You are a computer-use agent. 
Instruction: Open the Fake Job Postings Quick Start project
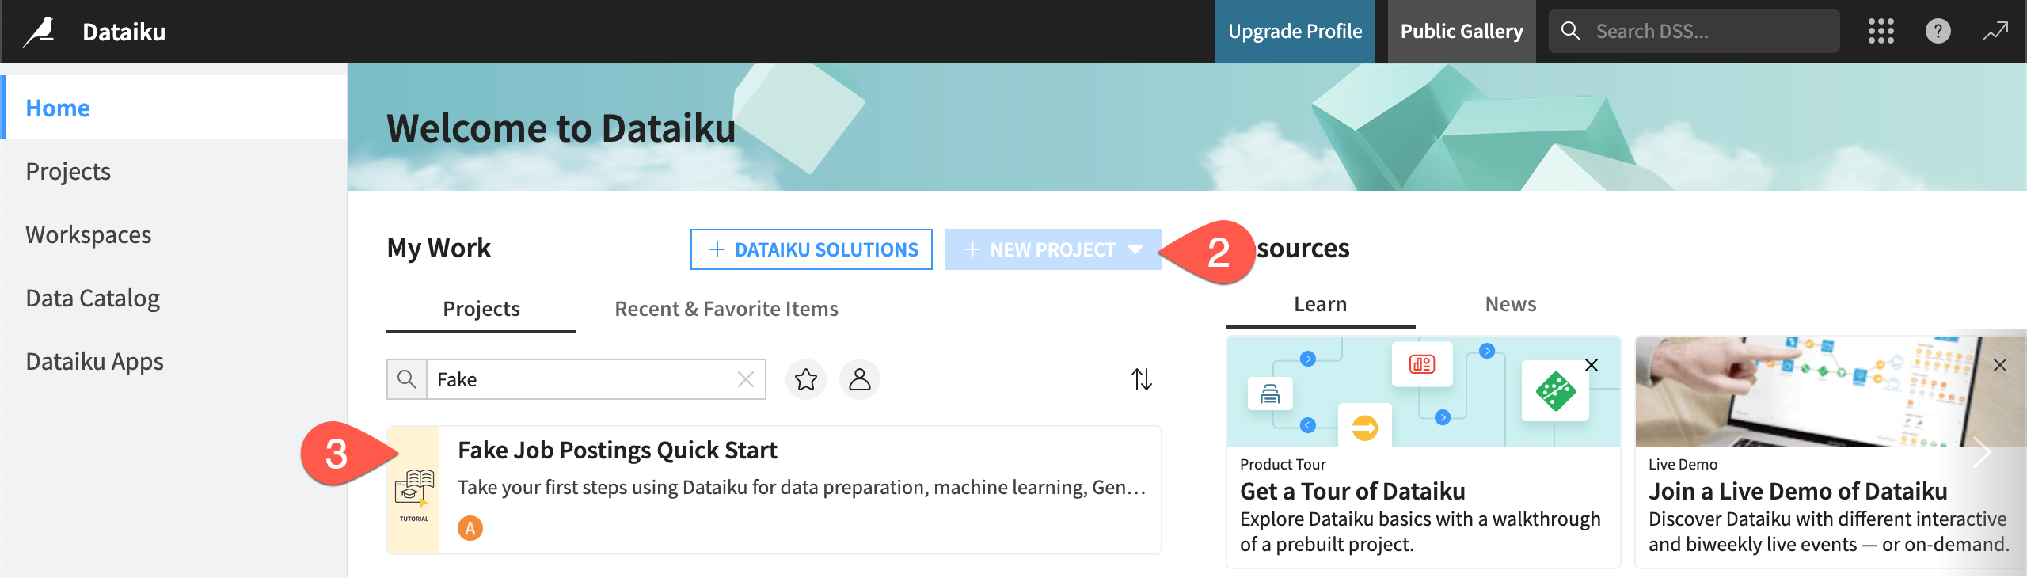coord(618,449)
